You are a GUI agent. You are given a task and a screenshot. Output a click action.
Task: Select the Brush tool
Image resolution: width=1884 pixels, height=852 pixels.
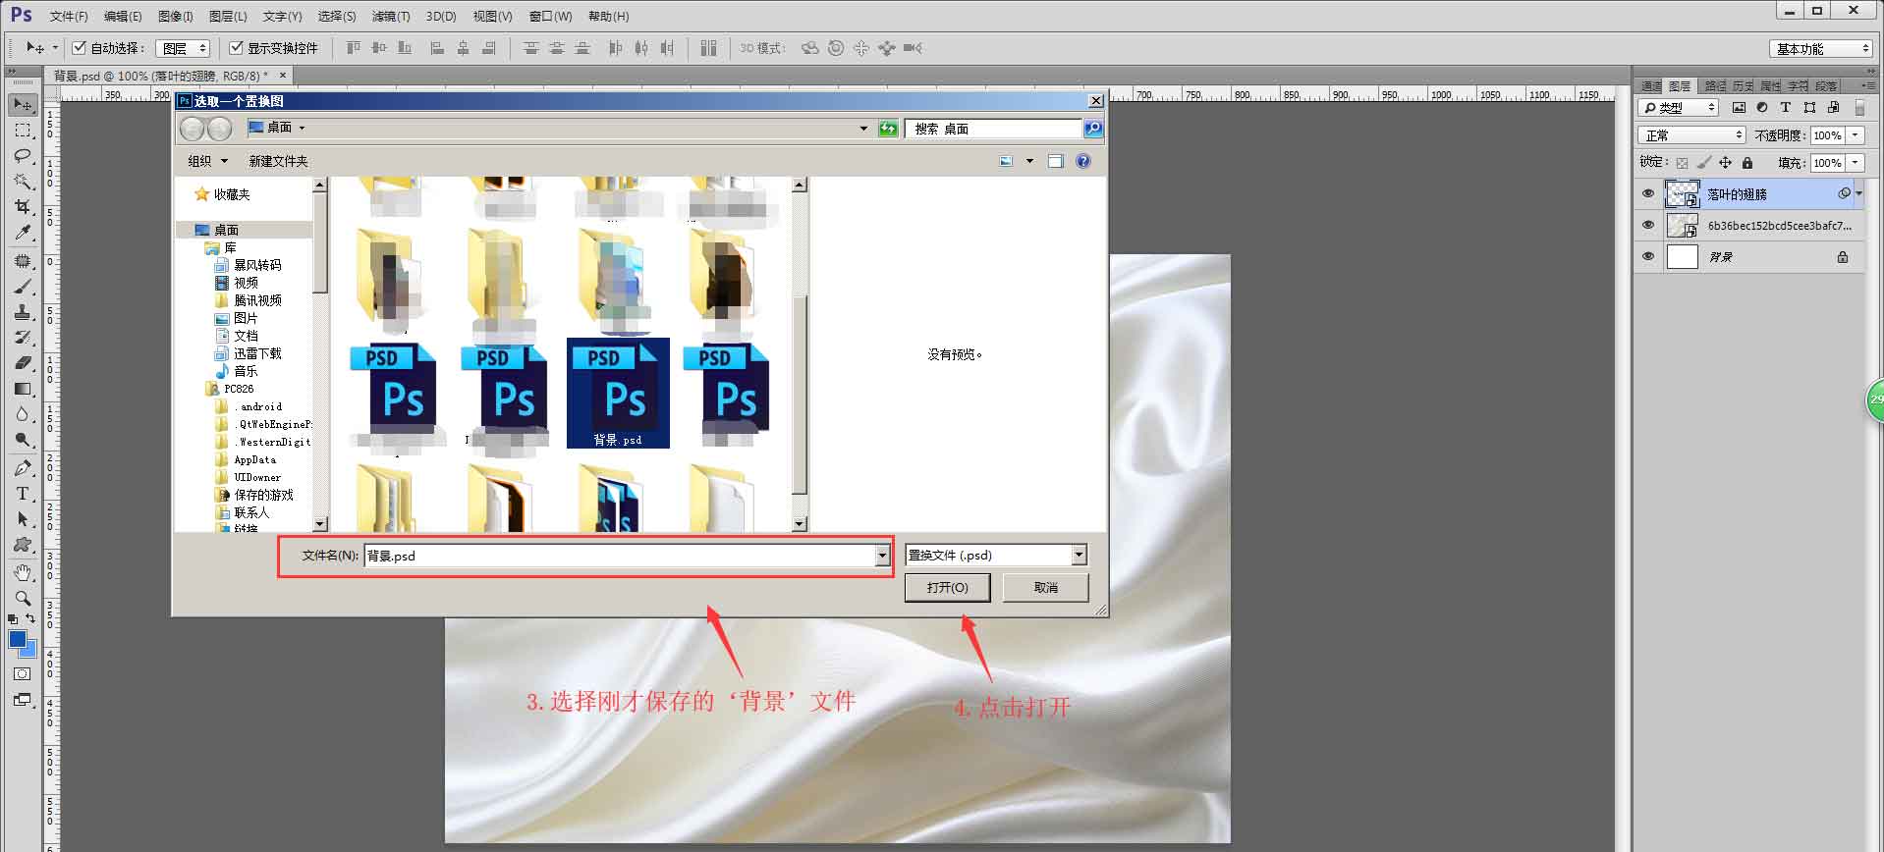click(23, 287)
